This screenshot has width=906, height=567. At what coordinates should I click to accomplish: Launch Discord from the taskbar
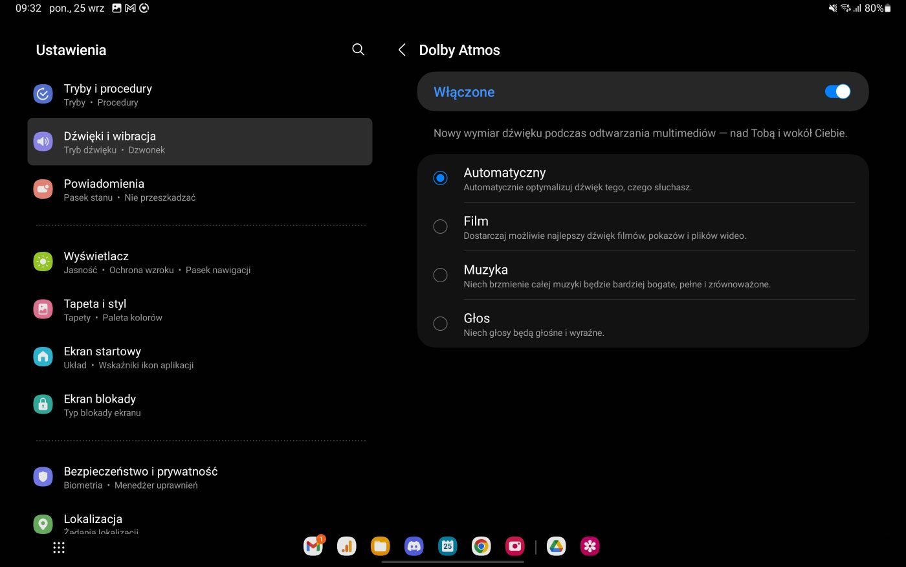tap(414, 546)
